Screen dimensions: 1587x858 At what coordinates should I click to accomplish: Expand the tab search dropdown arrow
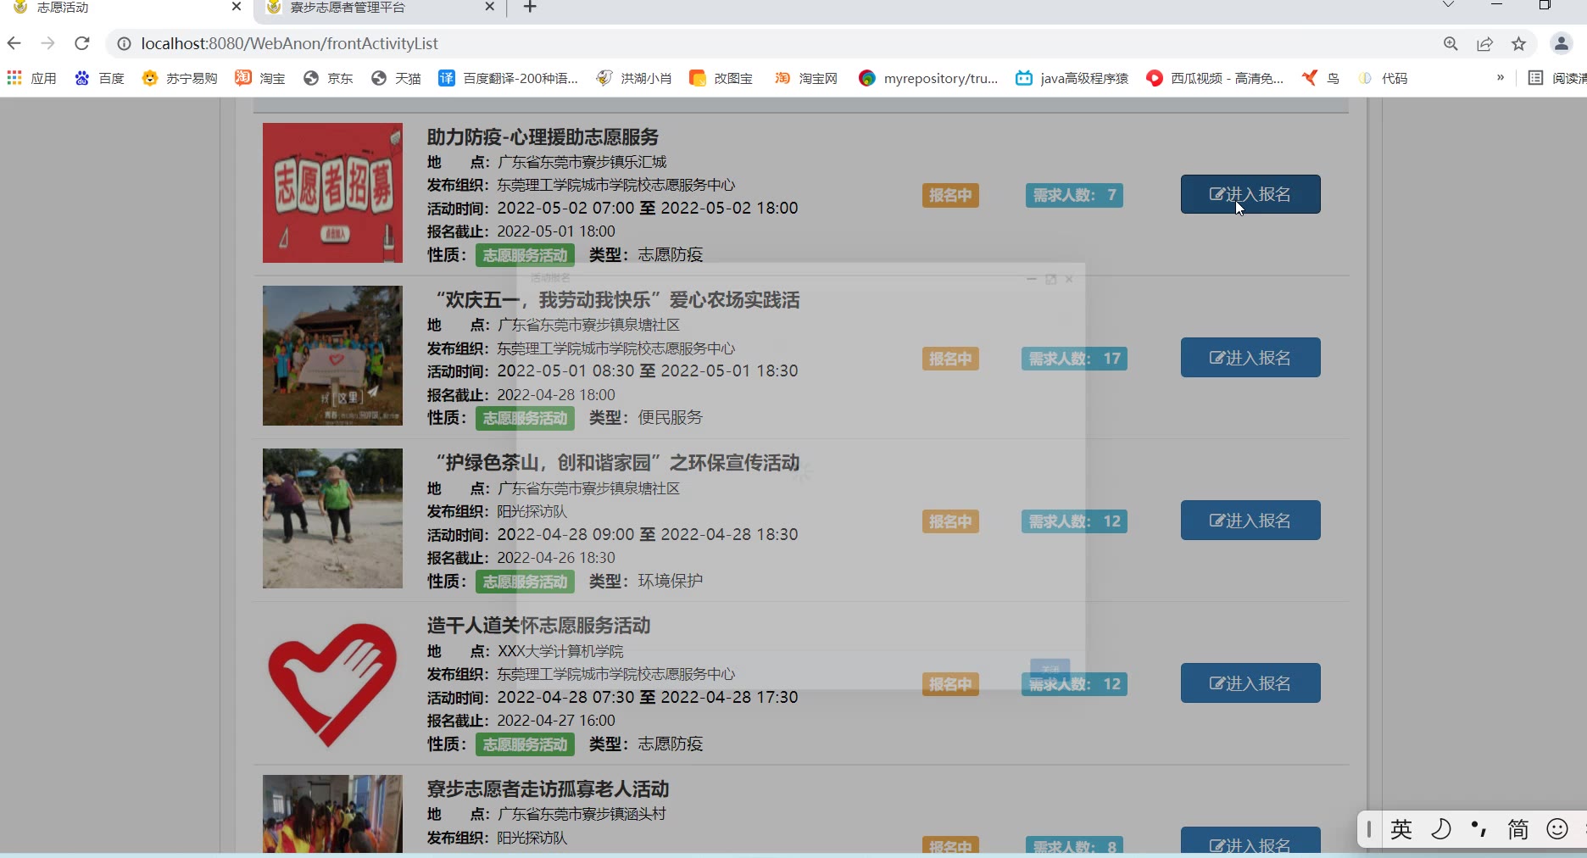pos(1448,5)
